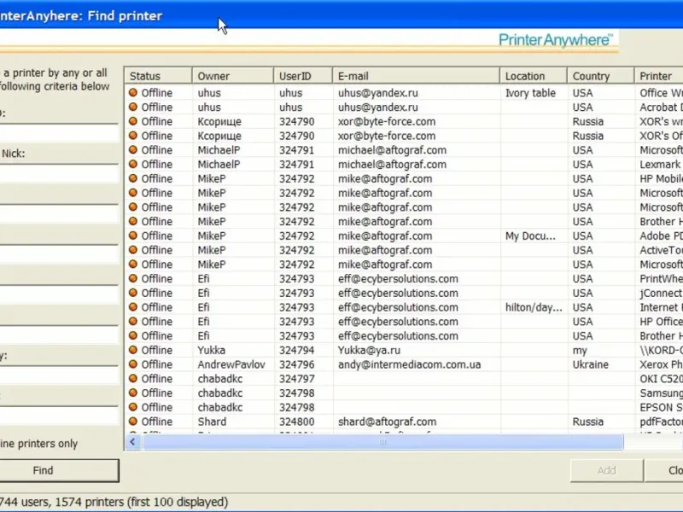683x512 pixels.
Task: Click the status icon in the hilton/day... row
Action: point(133,307)
